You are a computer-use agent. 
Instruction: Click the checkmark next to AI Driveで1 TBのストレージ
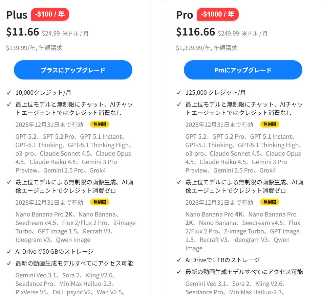(x=179, y=260)
